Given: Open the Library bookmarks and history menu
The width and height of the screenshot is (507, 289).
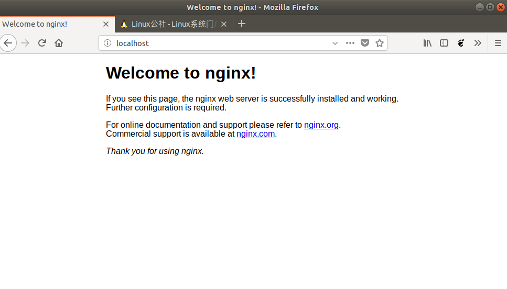Looking at the screenshot, I should click(427, 43).
